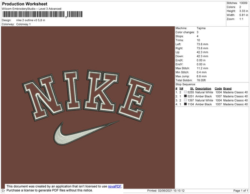250x194 pixels.
Task: Click the Height value 3.33 in
Action: [244, 11]
